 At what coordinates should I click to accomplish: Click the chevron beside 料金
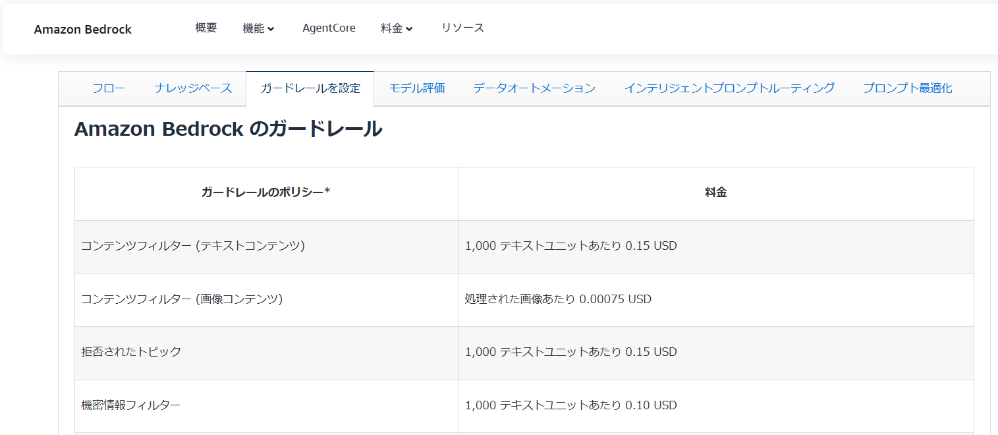[409, 29]
